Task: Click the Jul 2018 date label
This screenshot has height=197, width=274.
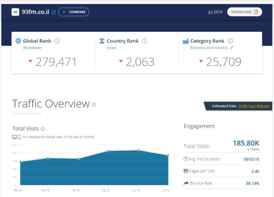Action: [x=215, y=12]
